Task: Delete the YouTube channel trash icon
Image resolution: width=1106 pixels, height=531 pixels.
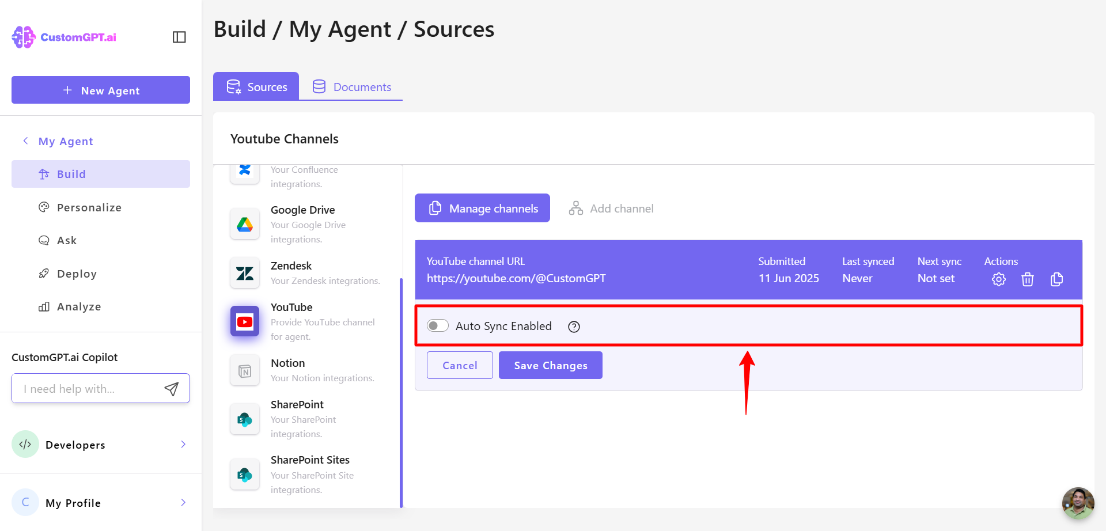Action: point(1028,279)
